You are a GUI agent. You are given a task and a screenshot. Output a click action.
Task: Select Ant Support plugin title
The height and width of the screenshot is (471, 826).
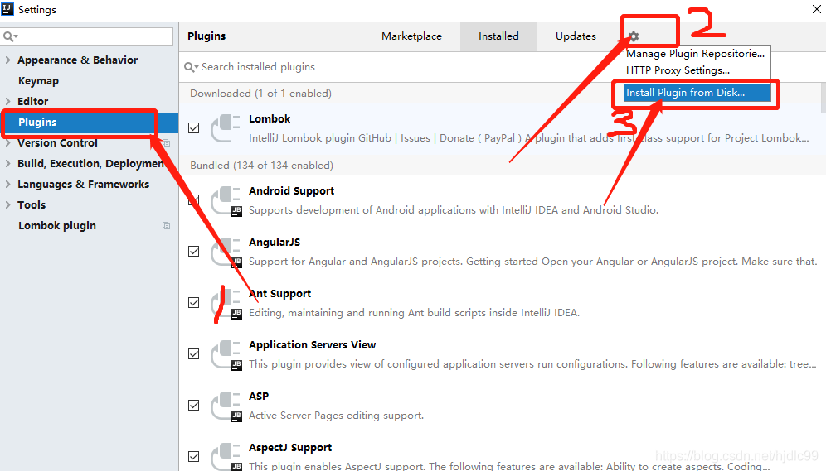pos(279,293)
